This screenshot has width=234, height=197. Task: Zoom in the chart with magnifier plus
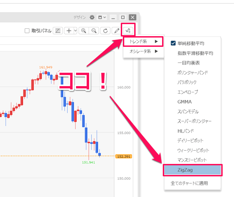[x=83, y=31]
